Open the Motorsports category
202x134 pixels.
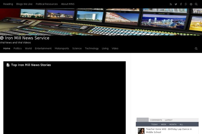click(62, 49)
